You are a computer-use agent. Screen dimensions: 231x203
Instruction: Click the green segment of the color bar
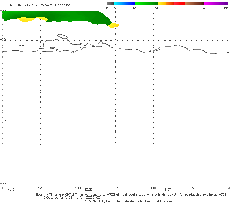pos(146,4)
